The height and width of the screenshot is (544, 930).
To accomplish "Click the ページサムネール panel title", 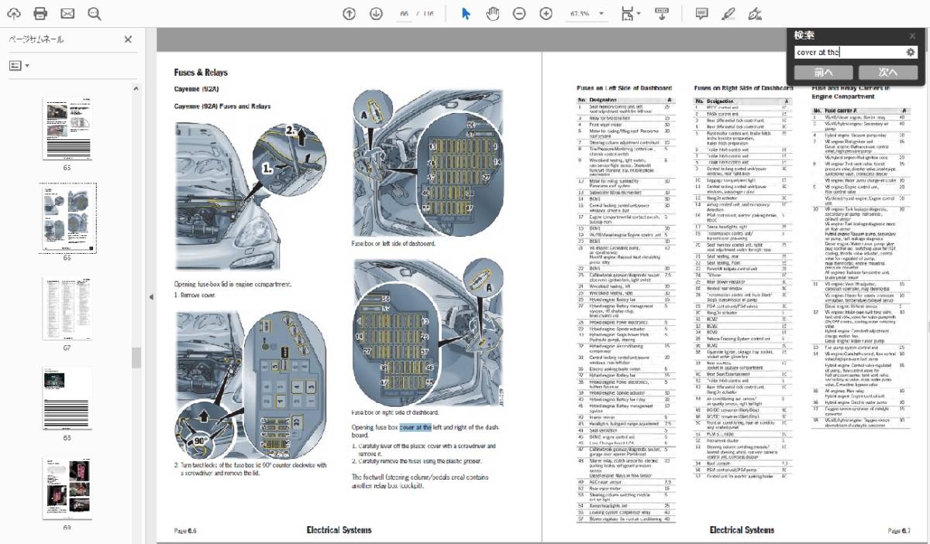I will pos(36,39).
